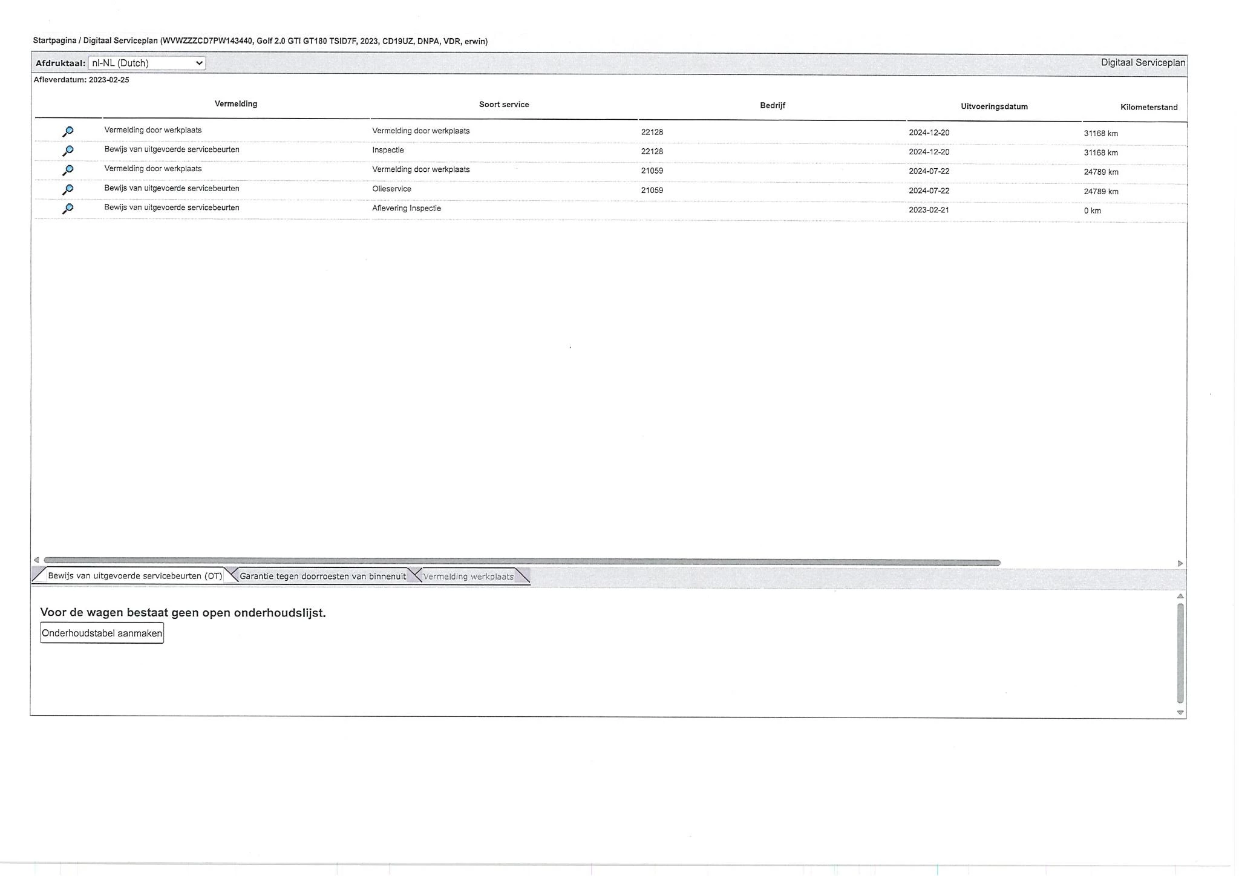Open magnifier icon for Olieservice row
The image size is (1239, 876).
pyautogui.click(x=68, y=189)
